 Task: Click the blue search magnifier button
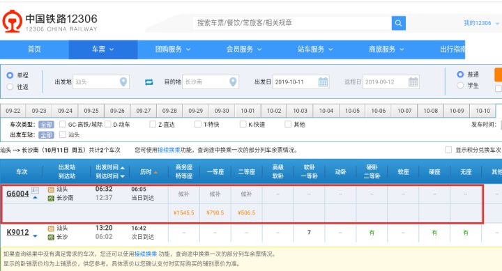(x=399, y=23)
